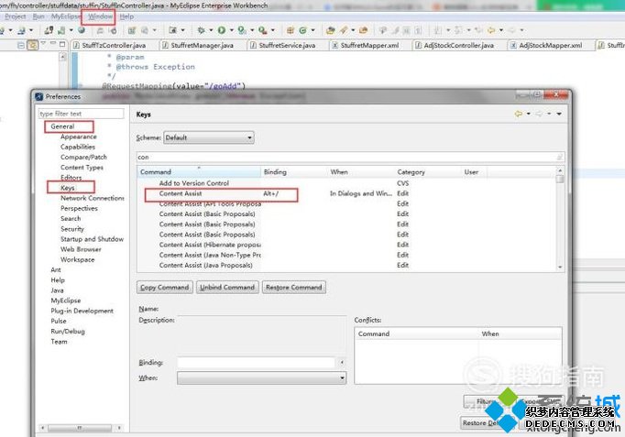Sort by the Binding column header
Viewport: 625px width, 437px height.
[293, 171]
